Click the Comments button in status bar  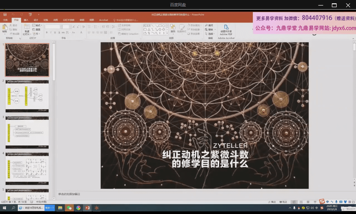283,202
